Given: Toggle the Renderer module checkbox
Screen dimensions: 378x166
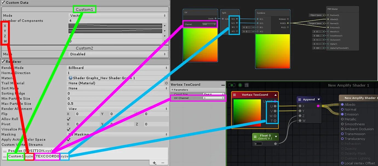Looking at the screenshot, I should tap(3, 62).
